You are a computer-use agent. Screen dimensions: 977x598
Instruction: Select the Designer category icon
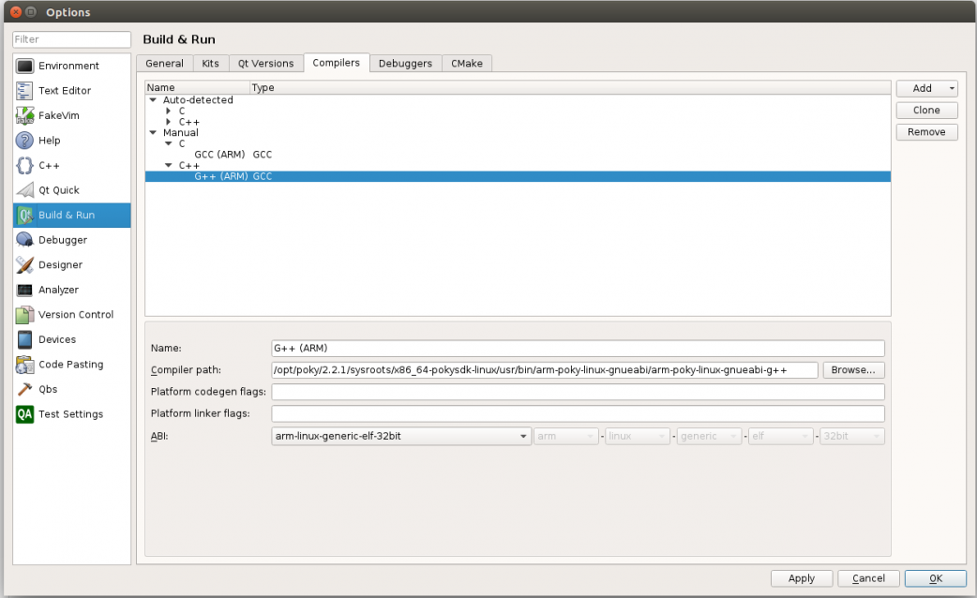click(25, 265)
